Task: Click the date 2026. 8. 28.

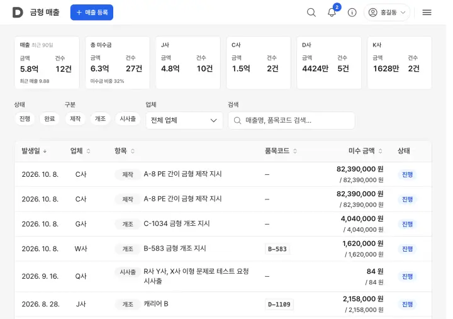Action: [x=40, y=305]
